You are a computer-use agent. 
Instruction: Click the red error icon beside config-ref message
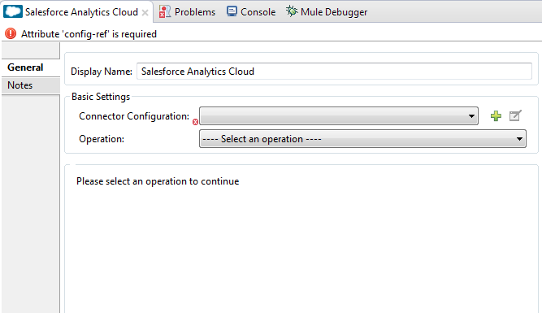(11, 33)
